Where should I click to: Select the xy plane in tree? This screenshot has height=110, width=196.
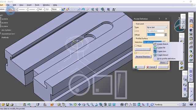[x=5, y=19]
